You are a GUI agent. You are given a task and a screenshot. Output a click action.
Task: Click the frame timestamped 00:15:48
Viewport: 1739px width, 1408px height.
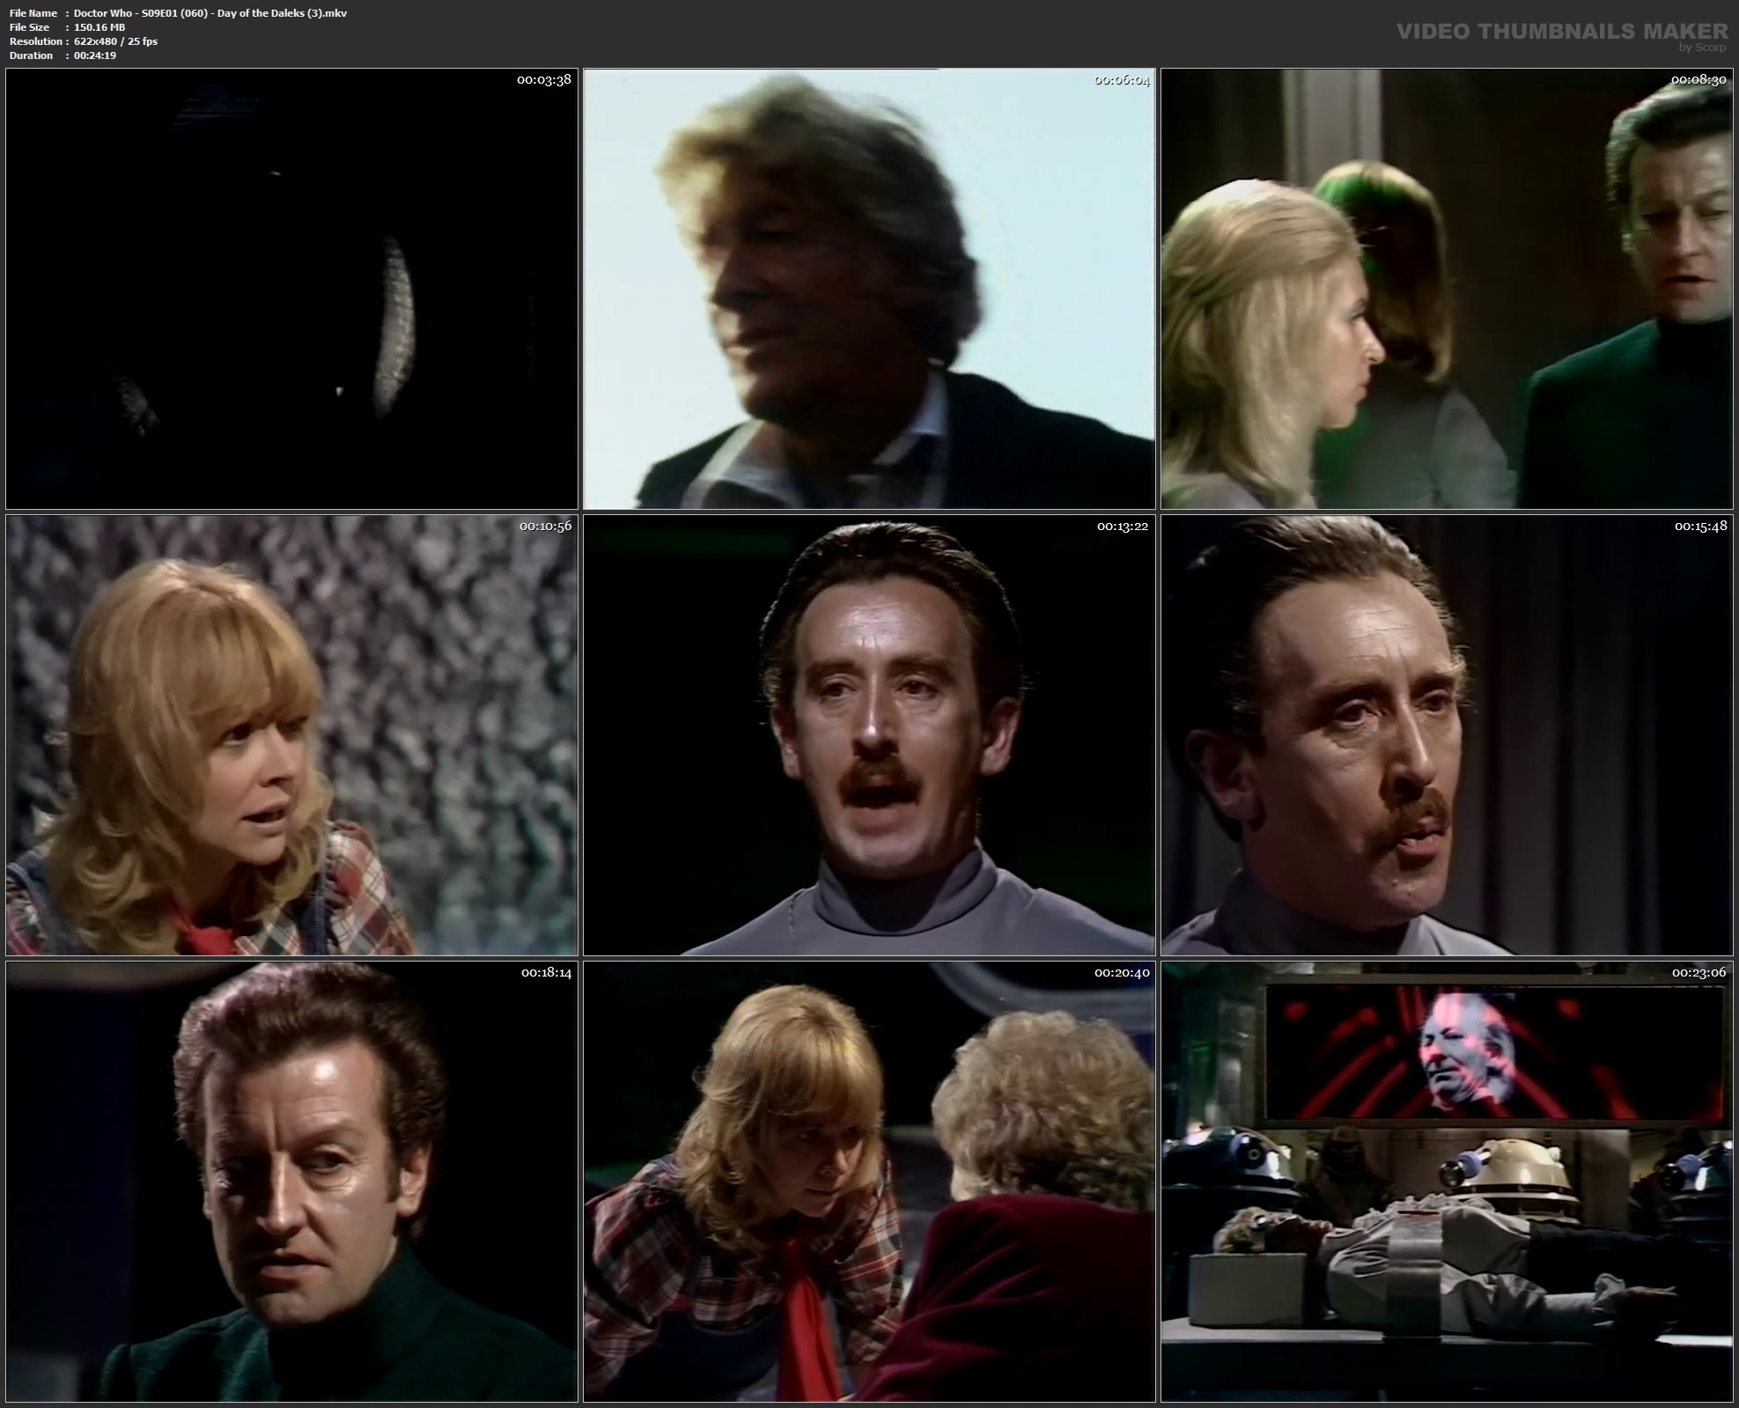[1447, 735]
